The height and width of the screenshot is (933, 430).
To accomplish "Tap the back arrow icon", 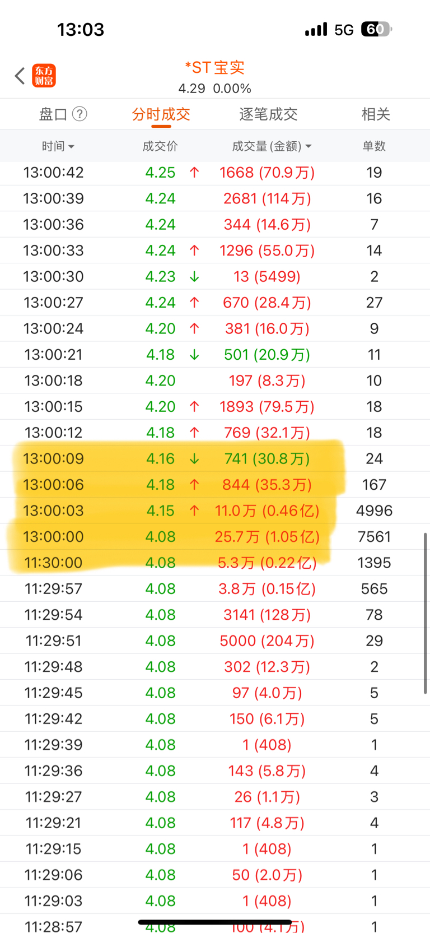I will 20,76.
